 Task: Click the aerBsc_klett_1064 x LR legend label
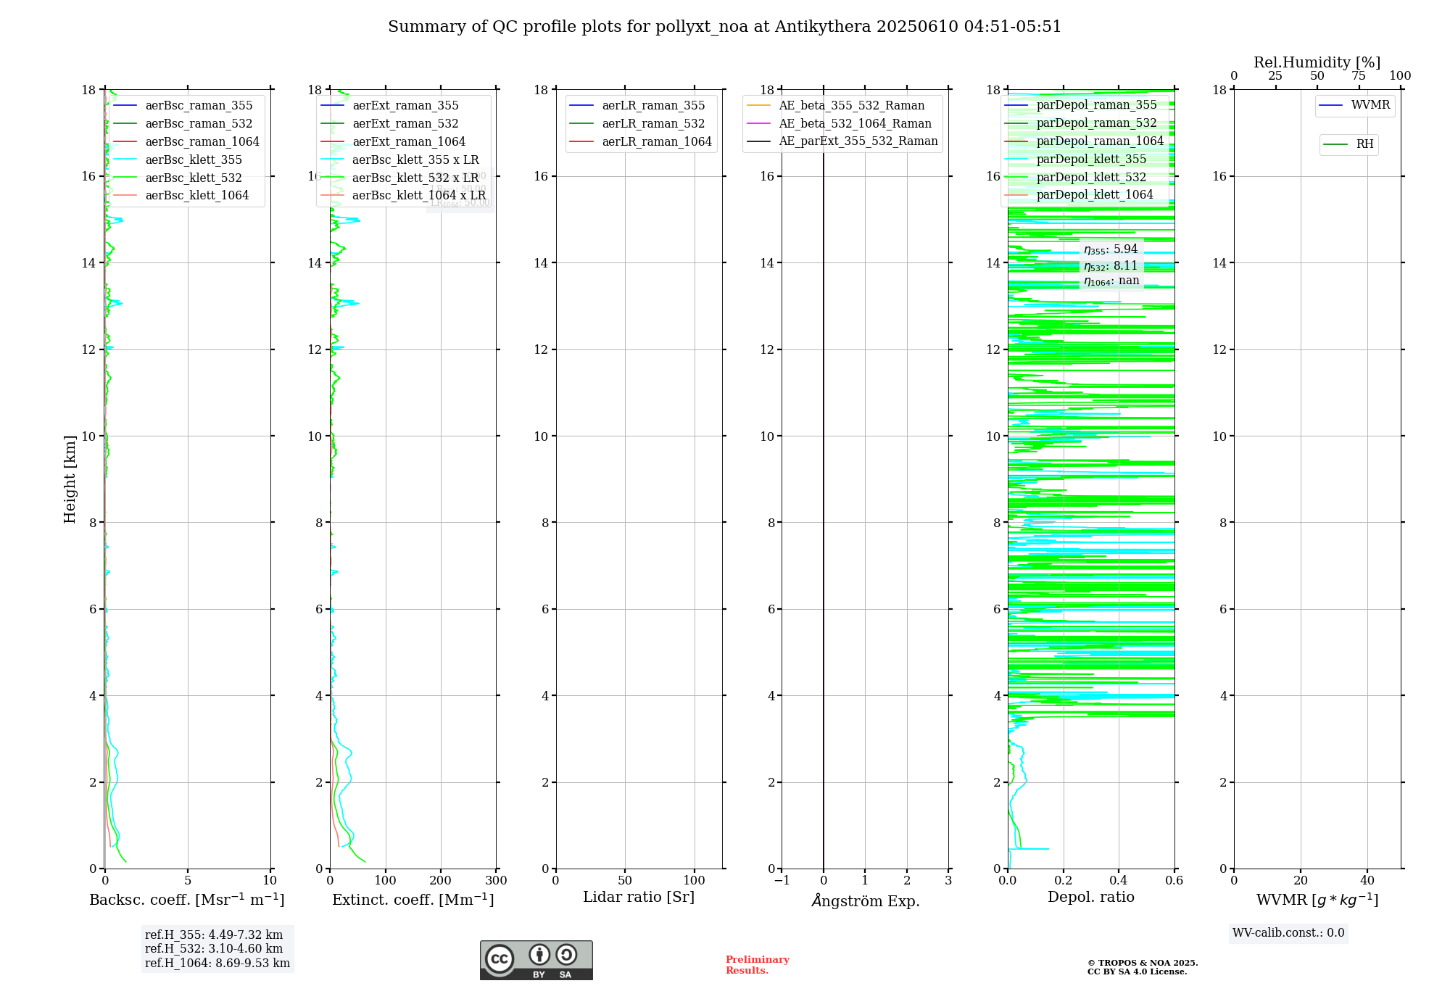tap(419, 196)
